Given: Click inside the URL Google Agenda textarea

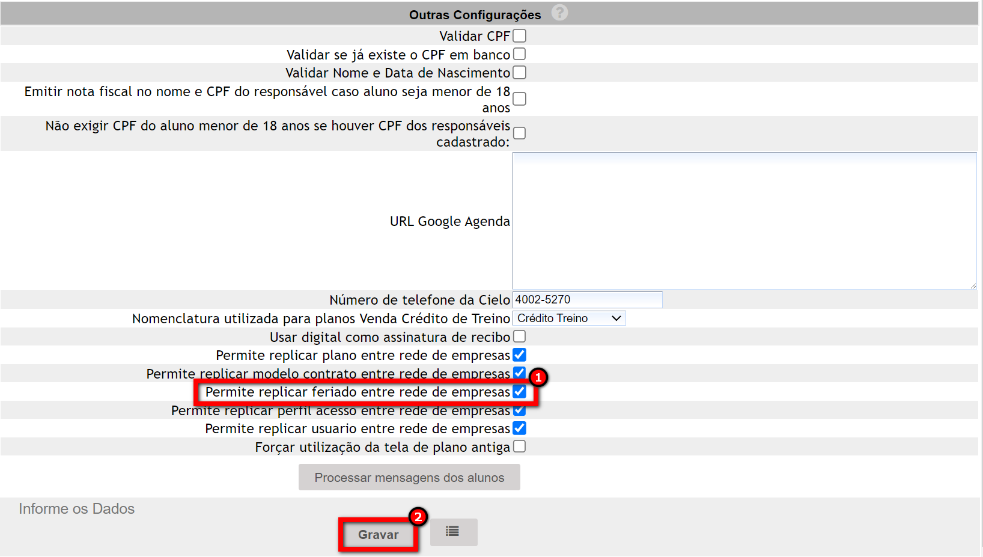Looking at the screenshot, I should pos(744,221).
